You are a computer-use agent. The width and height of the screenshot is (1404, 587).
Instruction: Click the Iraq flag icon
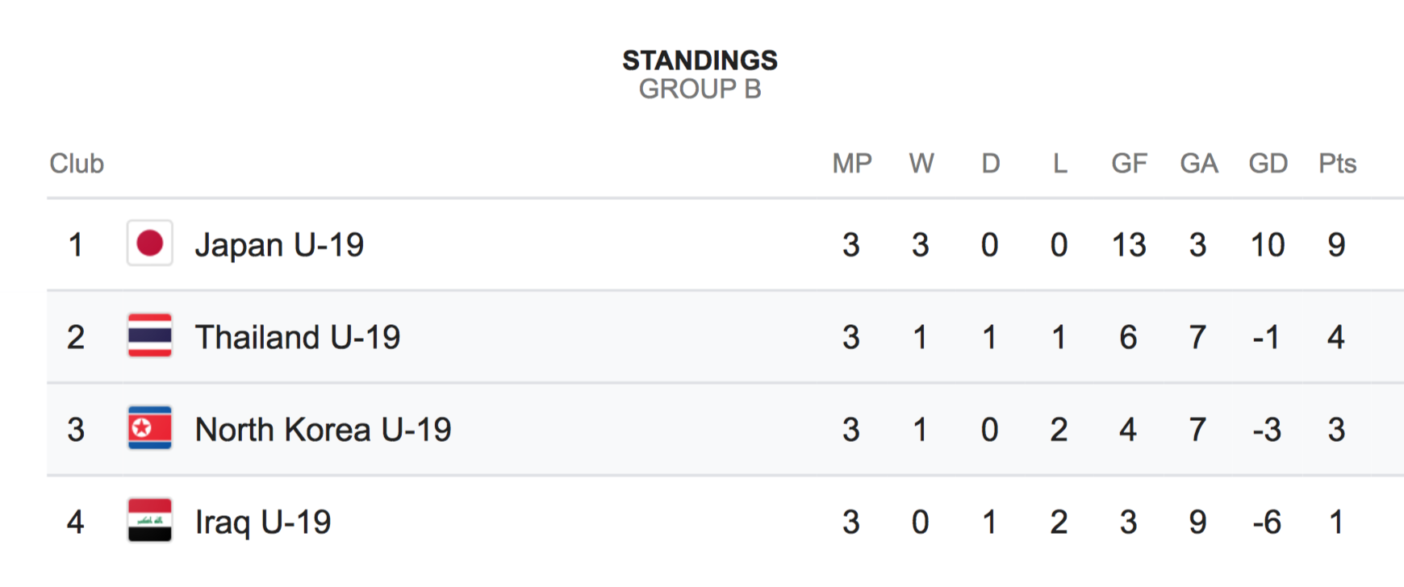click(x=150, y=521)
